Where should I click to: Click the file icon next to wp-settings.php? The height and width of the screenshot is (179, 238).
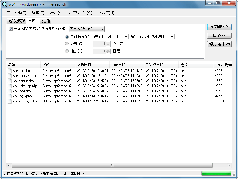point(10,101)
